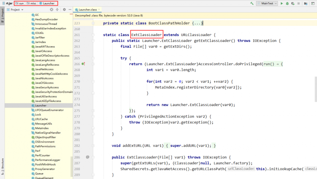The image size is (317, 179).
Task: Select JavaSecurityProtectionDomain item in tree
Action: coord(52,92)
